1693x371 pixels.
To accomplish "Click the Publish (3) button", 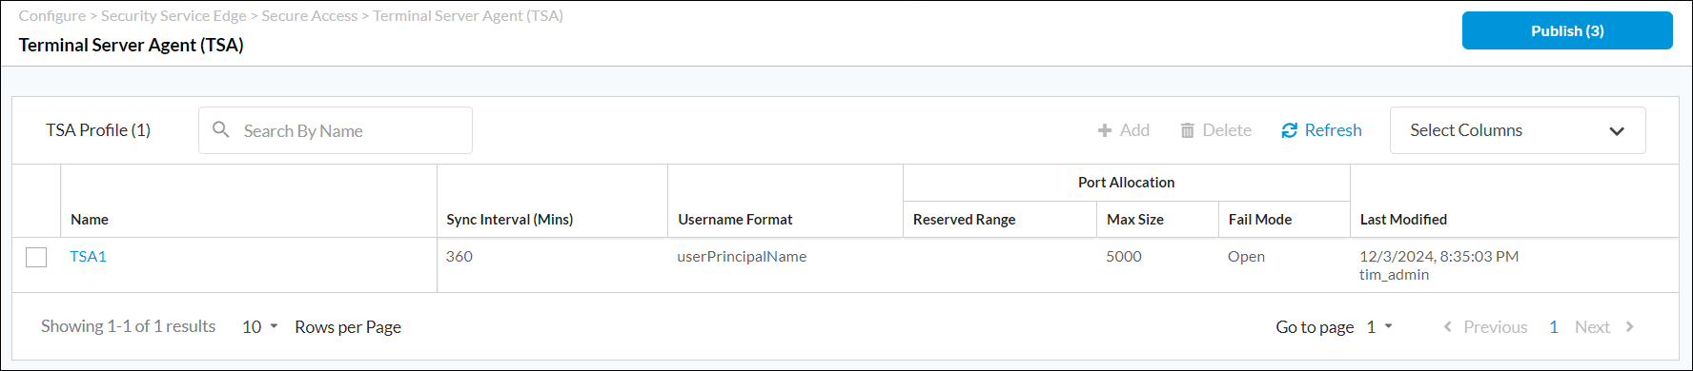I will [1567, 30].
